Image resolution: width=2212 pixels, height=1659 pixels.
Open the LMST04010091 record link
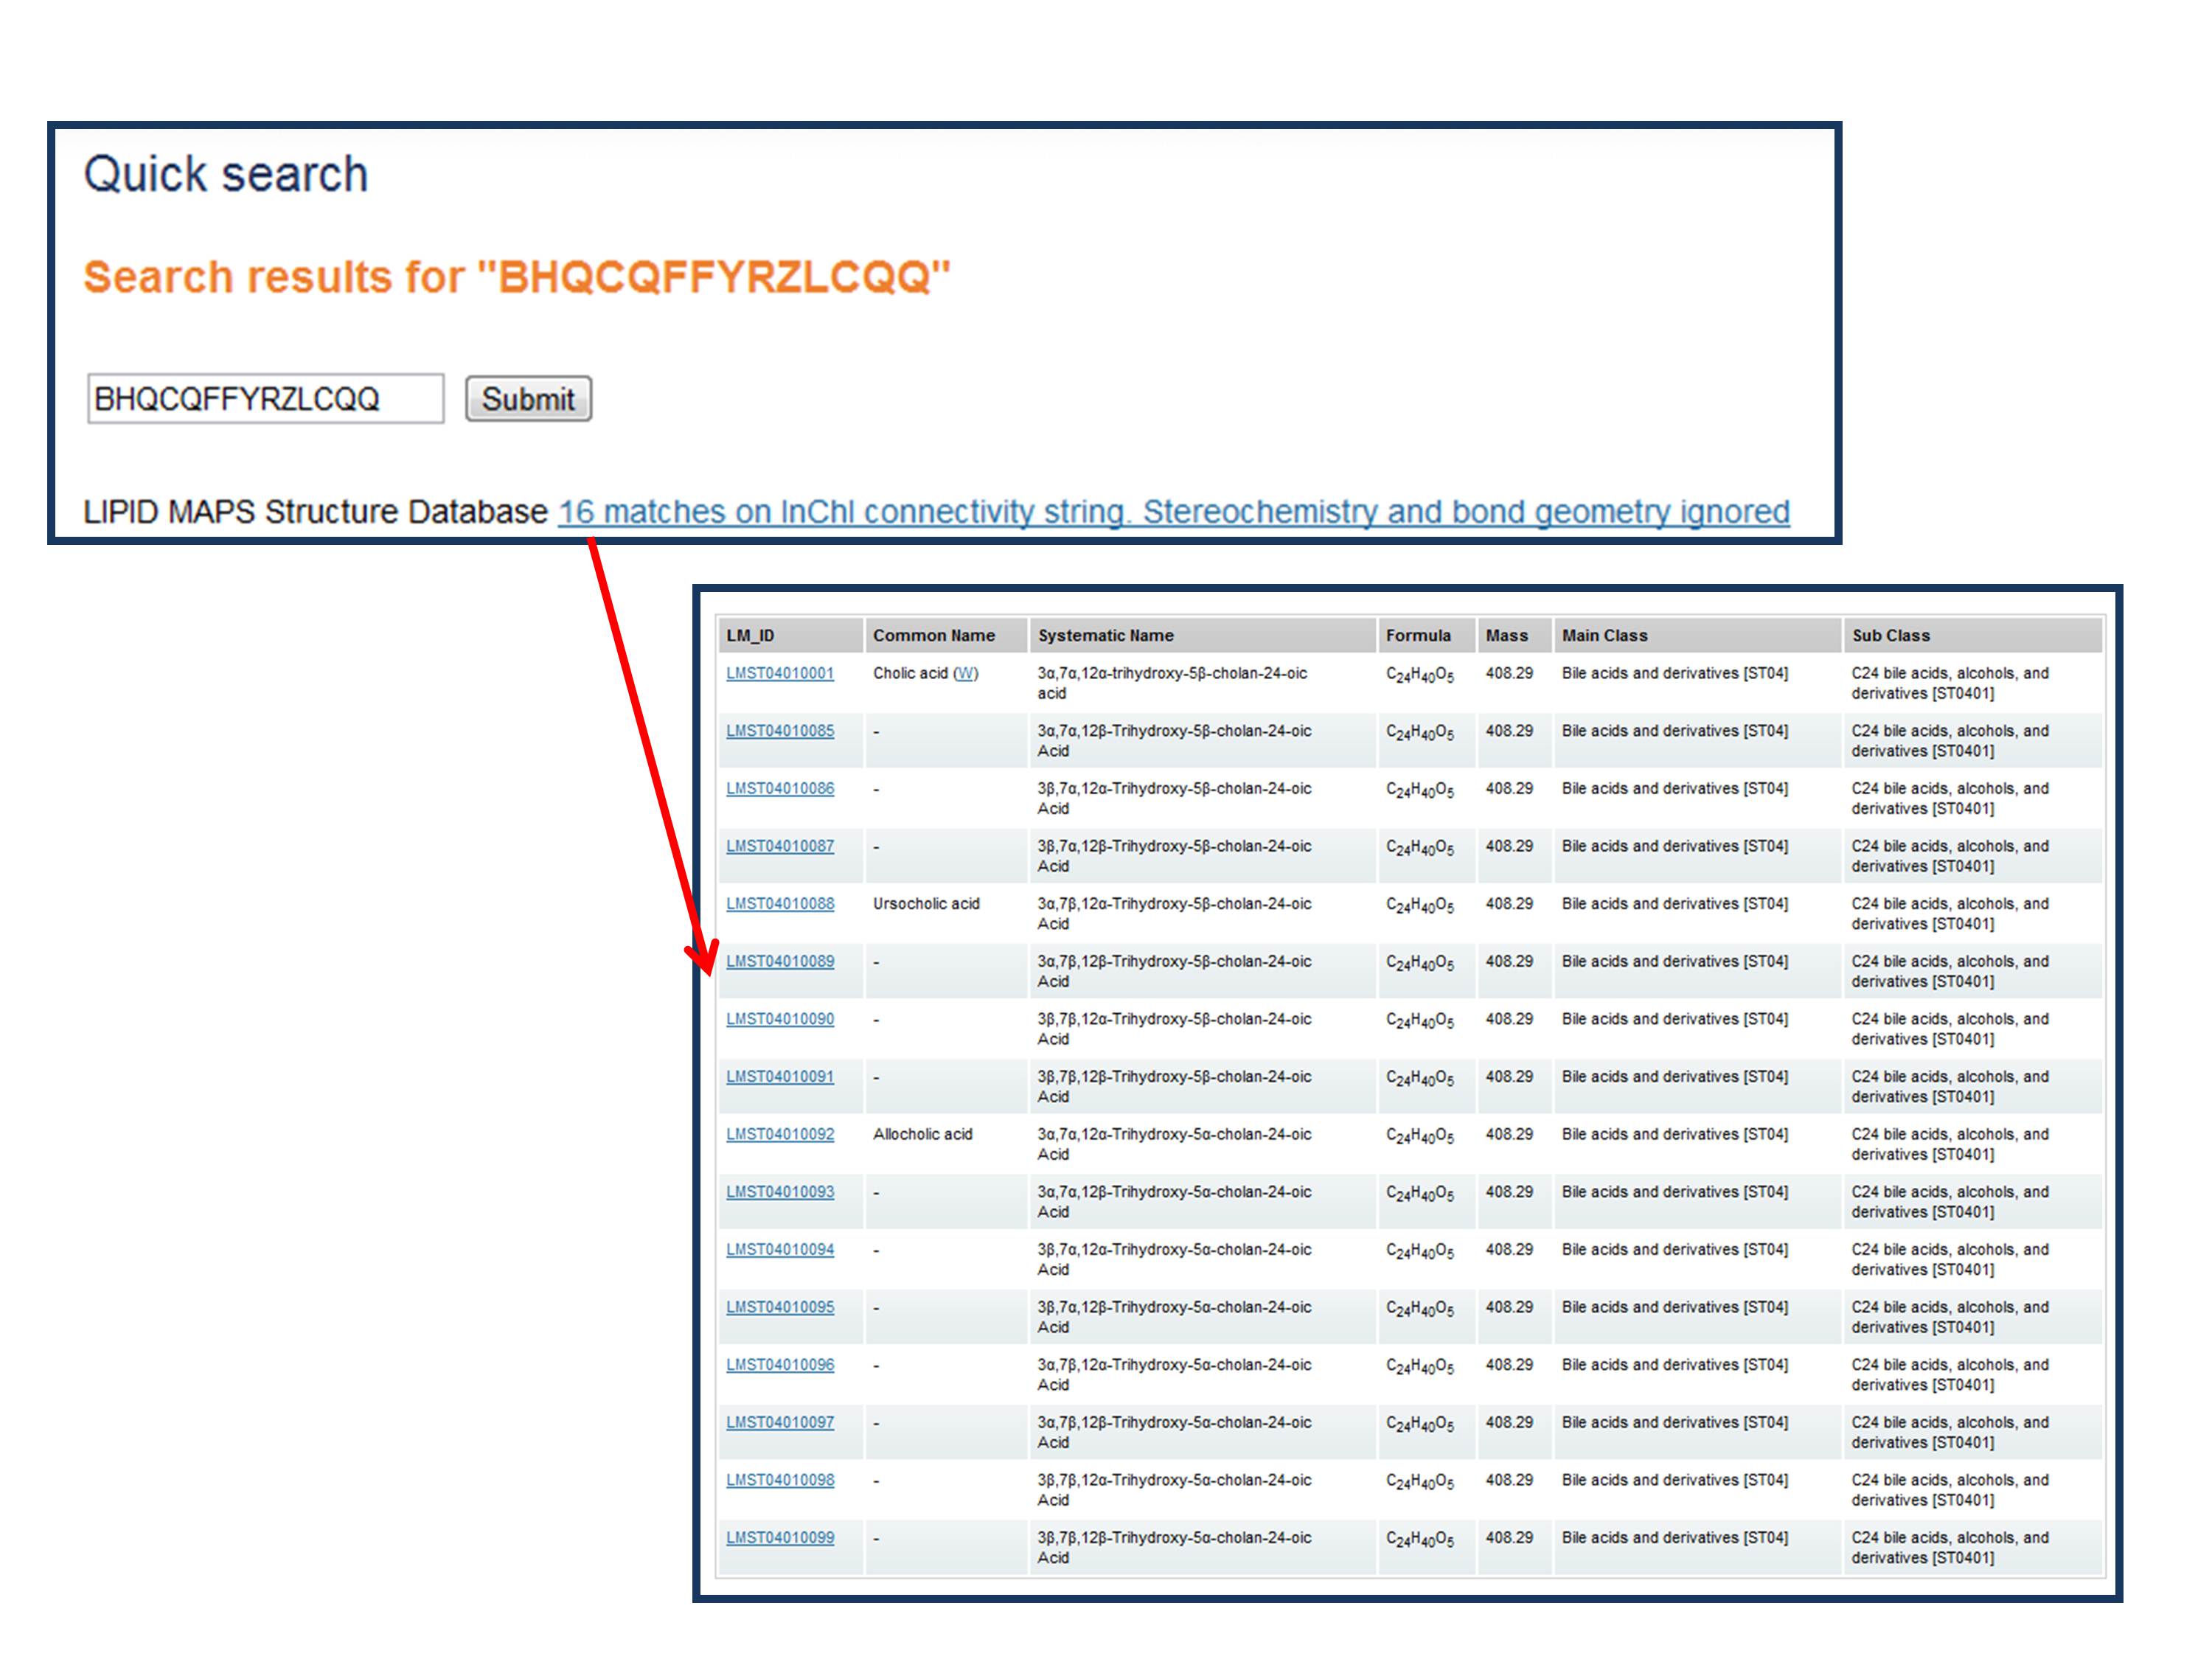(x=779, y=1077)
